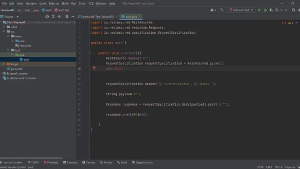The width and height of the screenshot is (300, 169).
Task: Open Dependencies tool window
Action: tap(142, 162)
